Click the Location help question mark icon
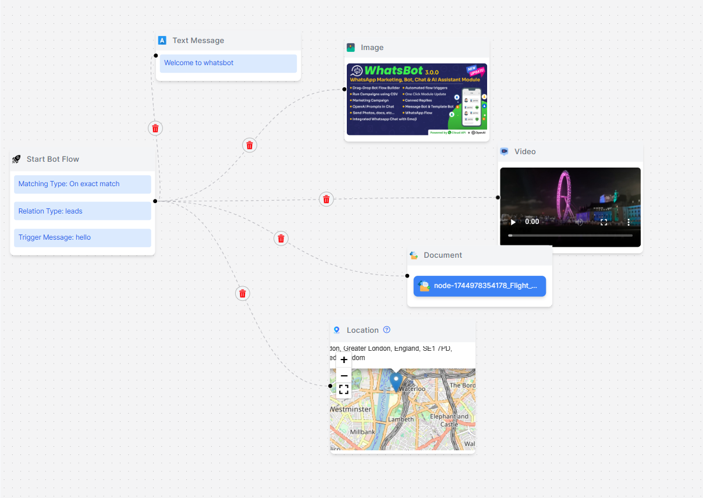703x498 pixels. pos(387,330)
